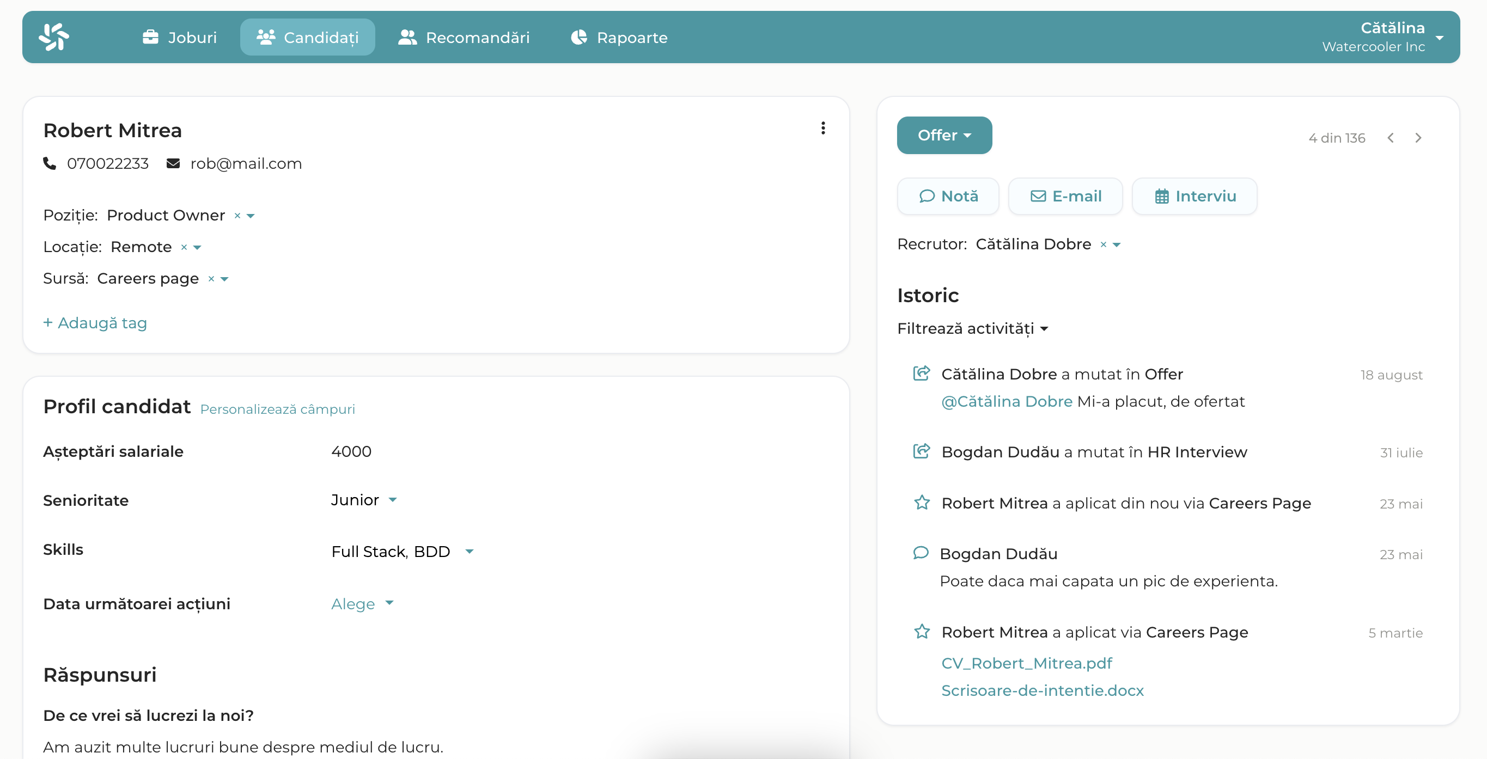Open the three-dot candidate options menu
Screen dimensions: 1487x759
pos(822,128)
